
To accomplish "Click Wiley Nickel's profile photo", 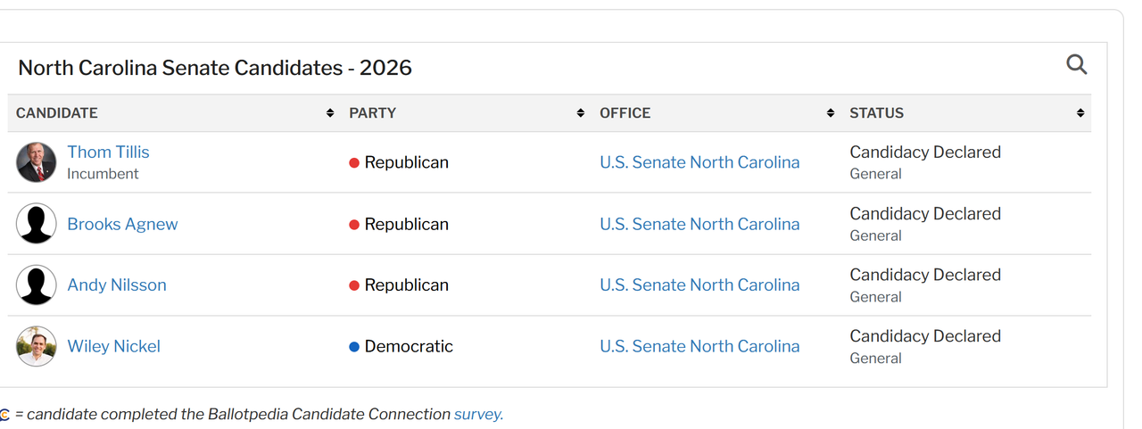I will [x=37, y=346].
